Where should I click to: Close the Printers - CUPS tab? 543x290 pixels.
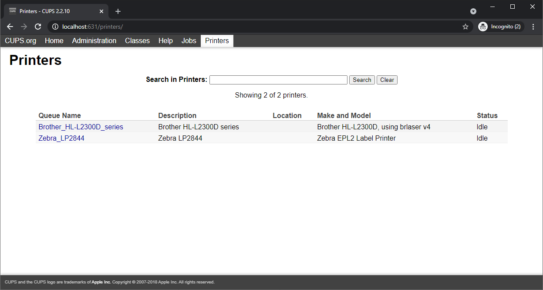[101, 11]
